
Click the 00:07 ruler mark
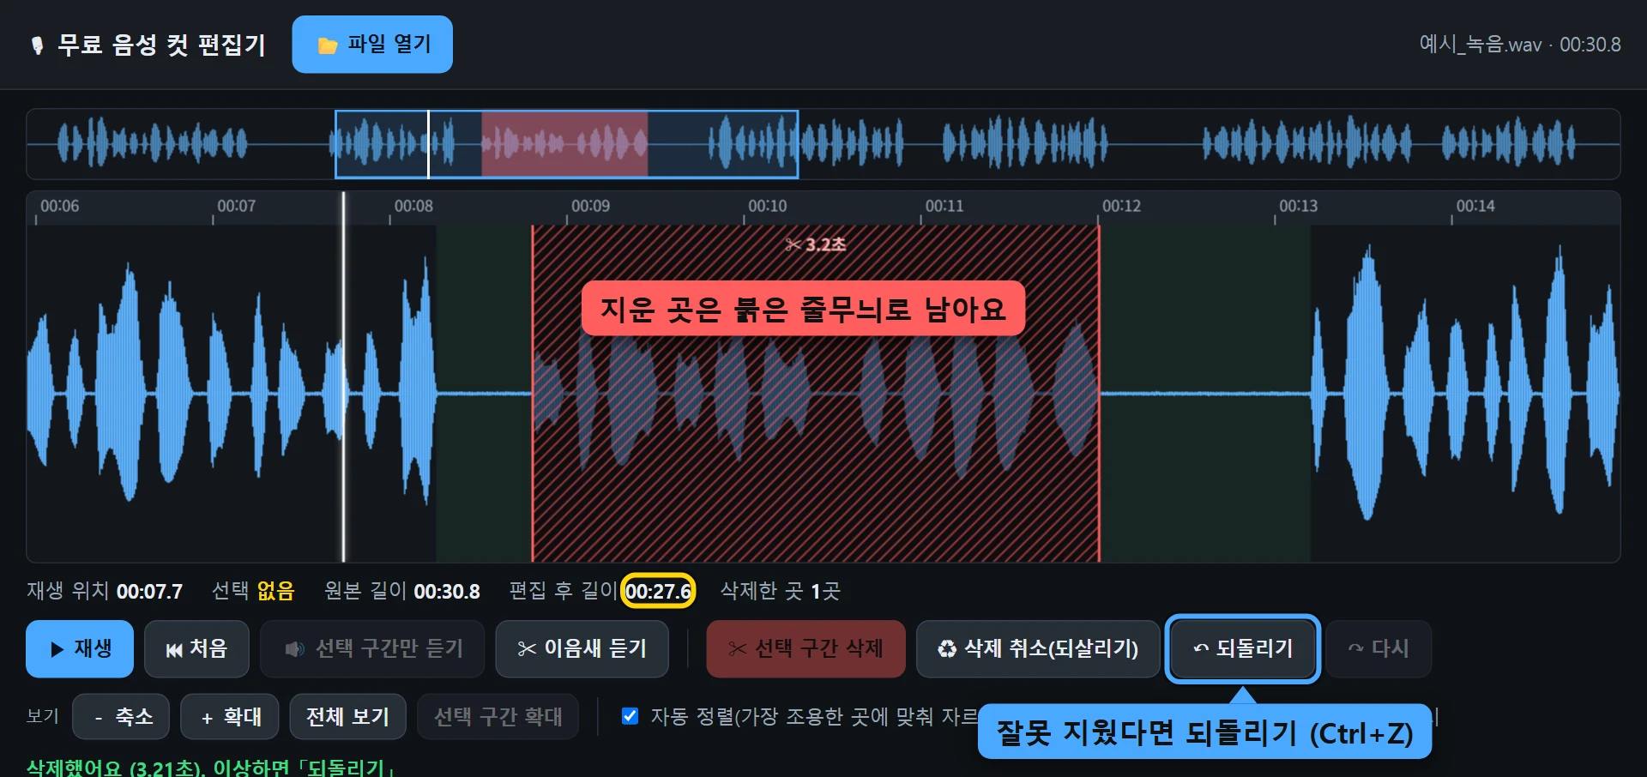(x=236, y=206)
